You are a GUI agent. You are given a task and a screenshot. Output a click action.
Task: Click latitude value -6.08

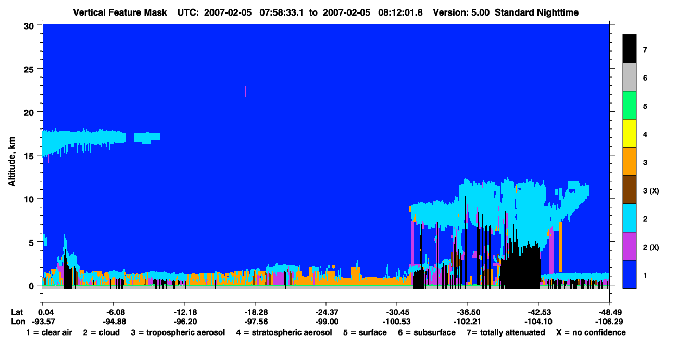[114, 312]
